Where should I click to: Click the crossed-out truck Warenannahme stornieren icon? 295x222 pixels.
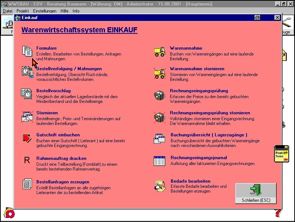pos(160,73)
